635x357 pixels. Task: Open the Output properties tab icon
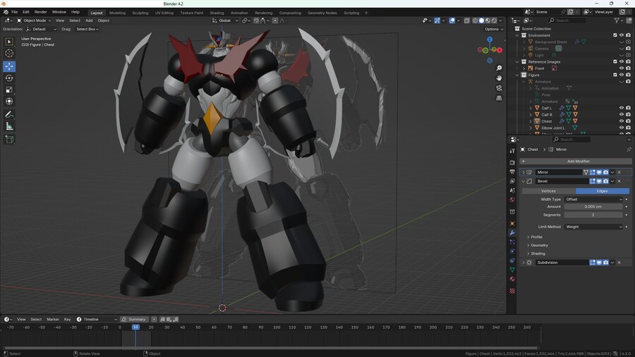(x=512, y=171)
